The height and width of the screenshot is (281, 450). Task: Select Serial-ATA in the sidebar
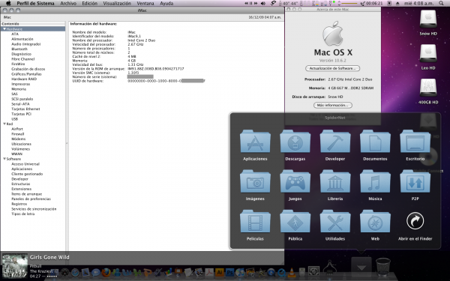pyautogui.click(x=20, y=104)
